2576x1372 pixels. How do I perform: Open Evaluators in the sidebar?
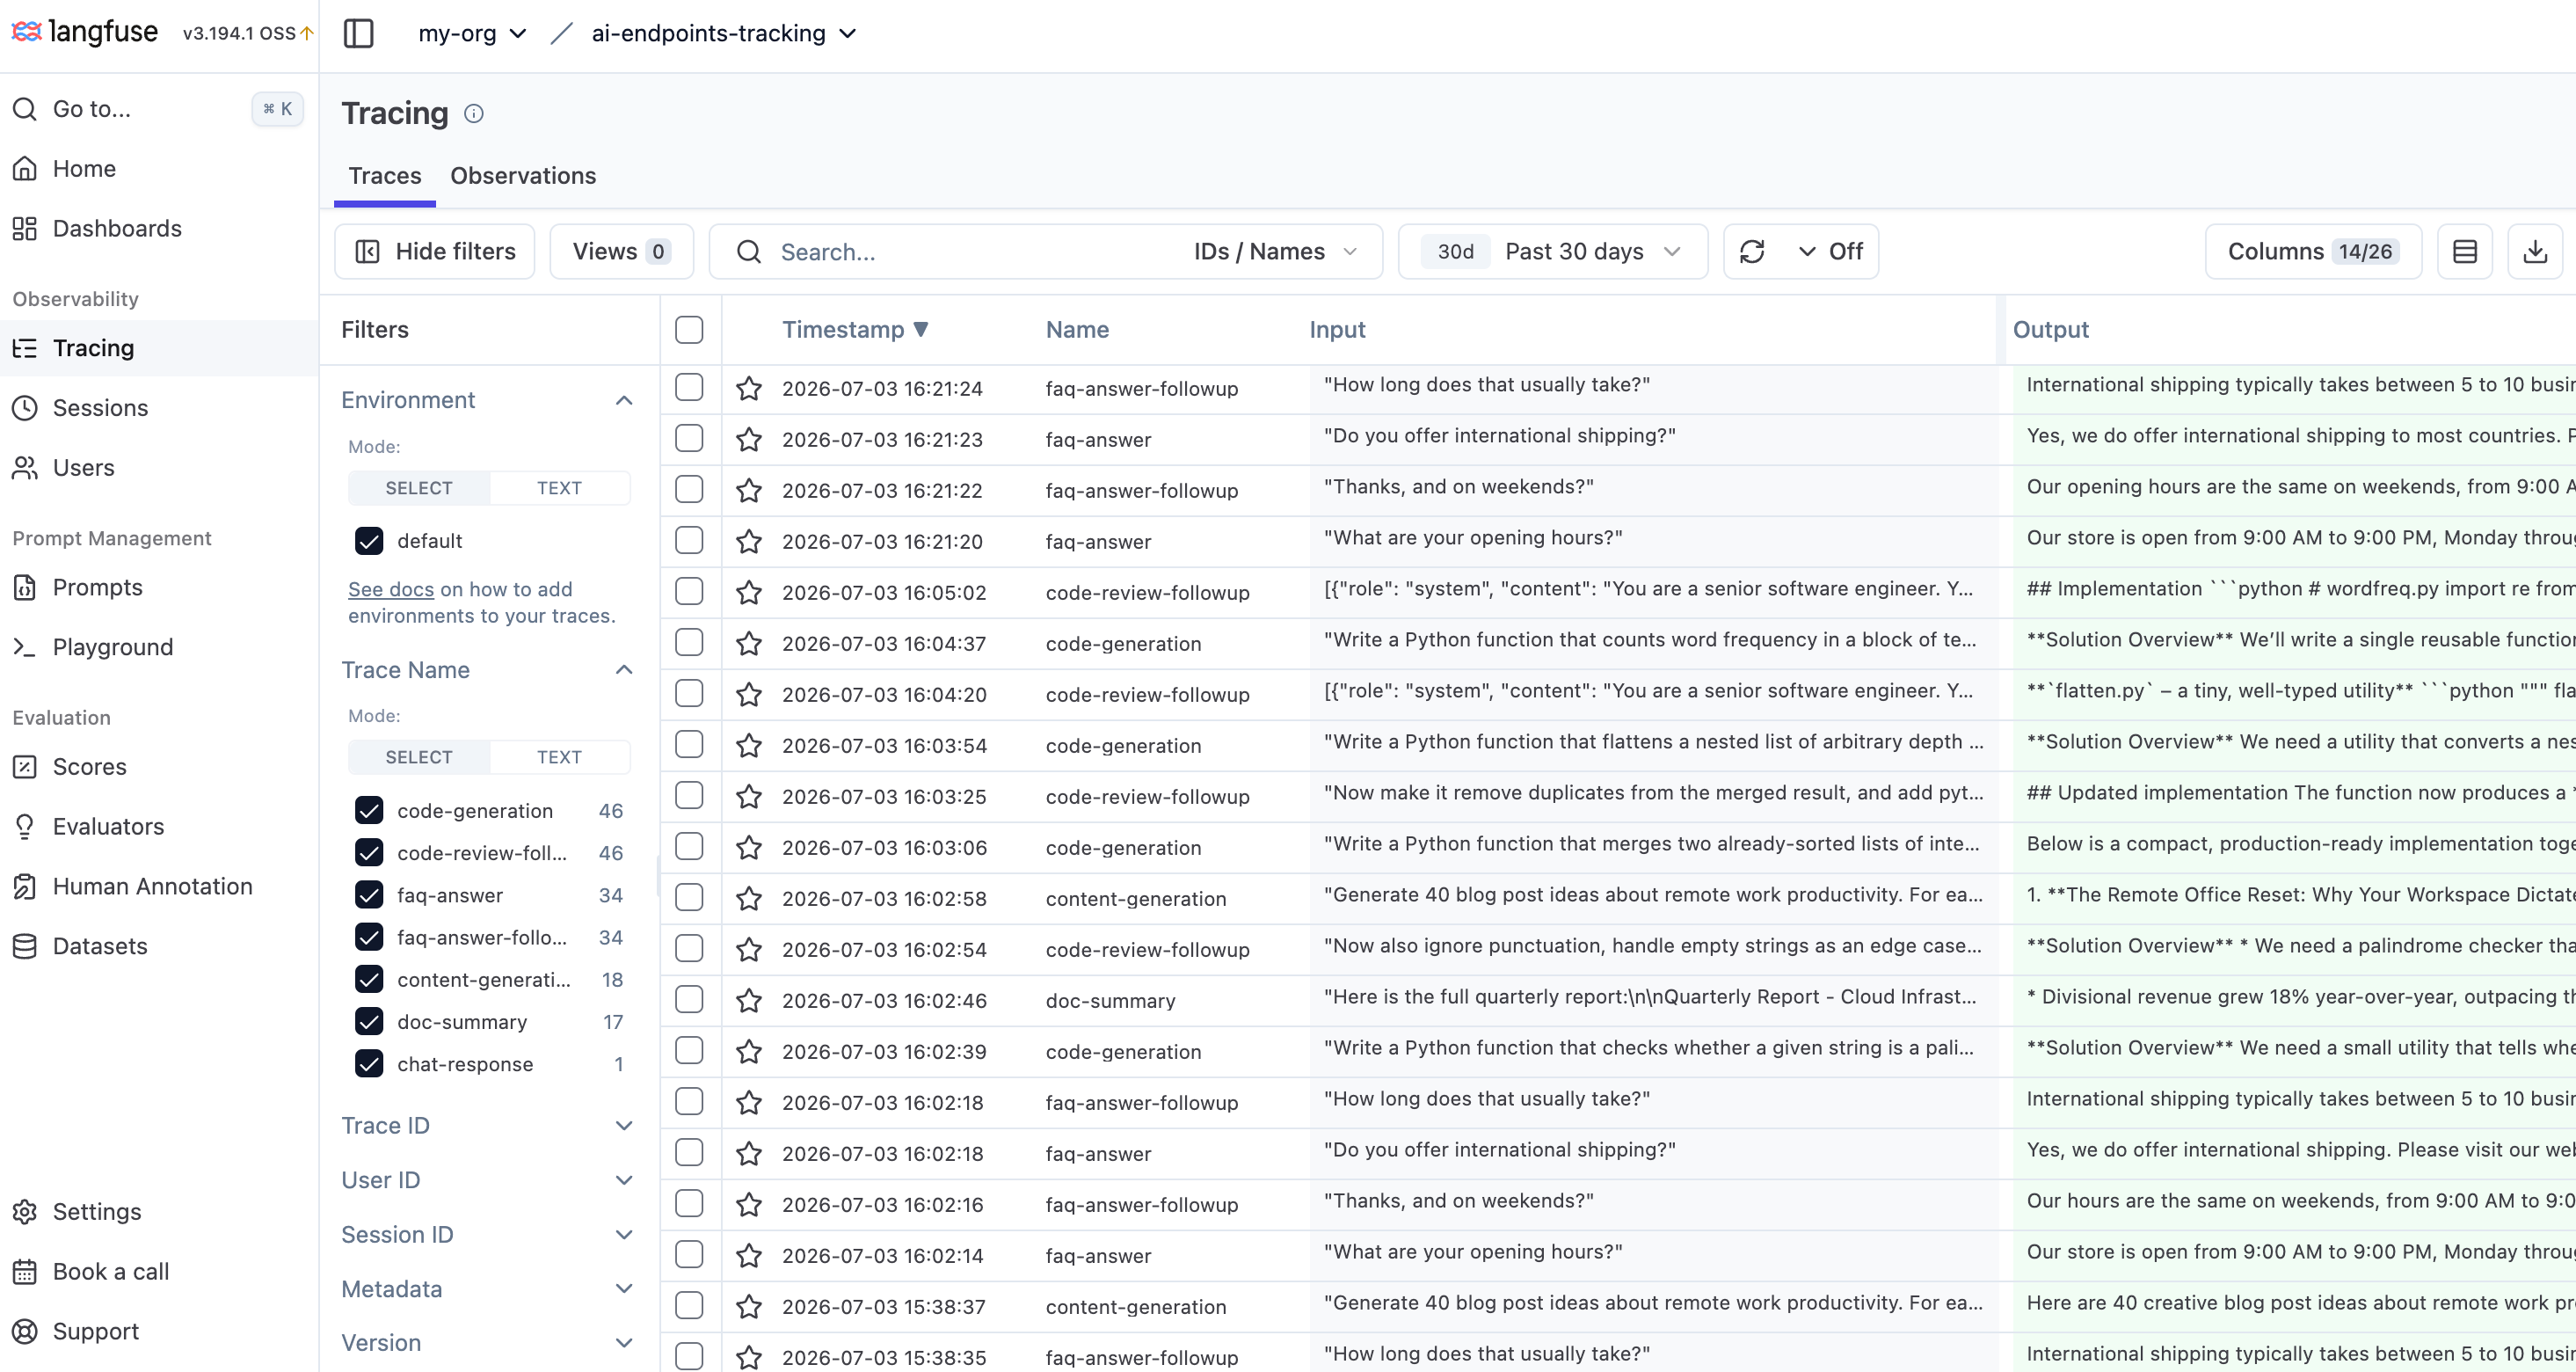tap(108, 826)
